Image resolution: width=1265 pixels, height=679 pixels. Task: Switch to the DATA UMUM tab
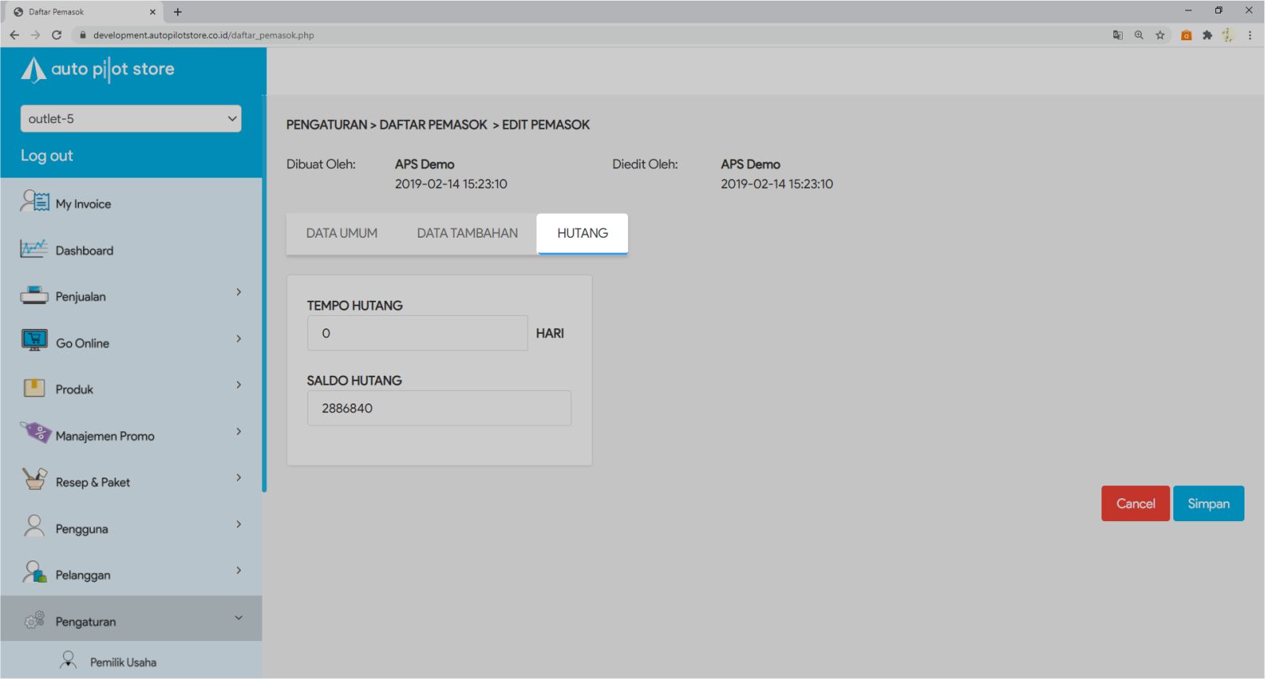pyautogui.click(x=341, y=233)
